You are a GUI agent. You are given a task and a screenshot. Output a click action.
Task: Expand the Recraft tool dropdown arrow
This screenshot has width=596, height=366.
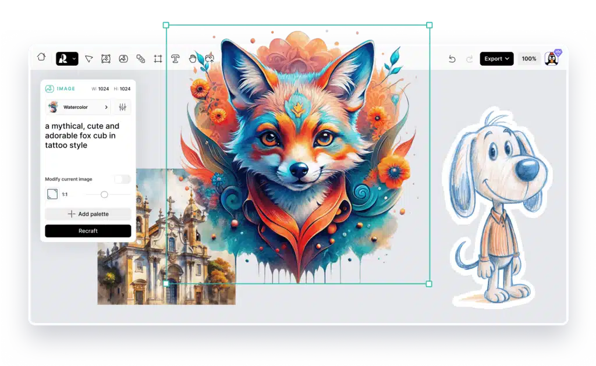tap(73, 58)
